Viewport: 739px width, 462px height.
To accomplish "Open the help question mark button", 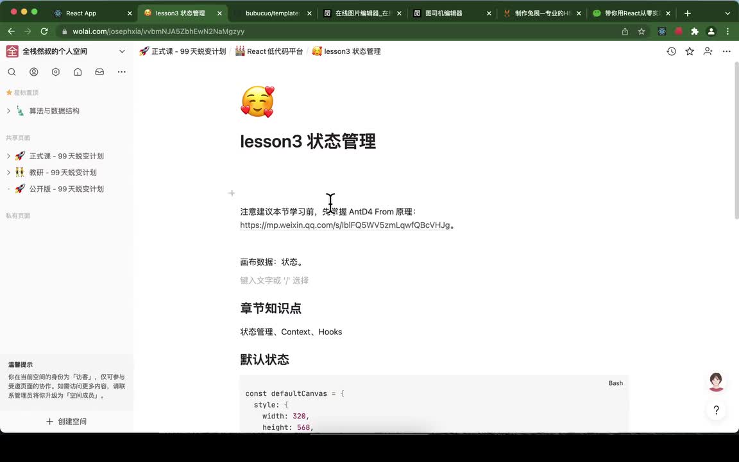I will point(717,410).
